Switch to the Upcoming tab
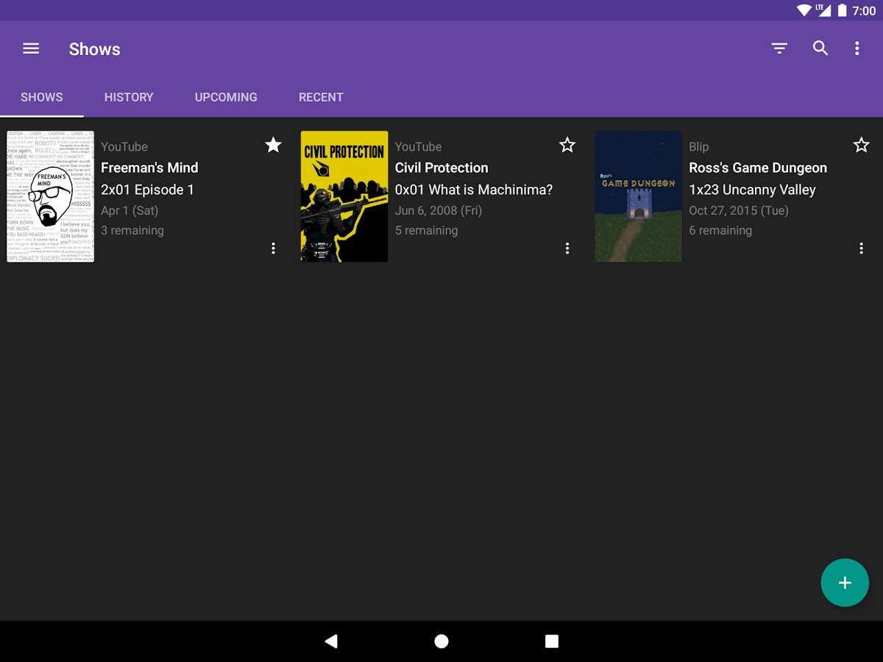 pos(226,97)
